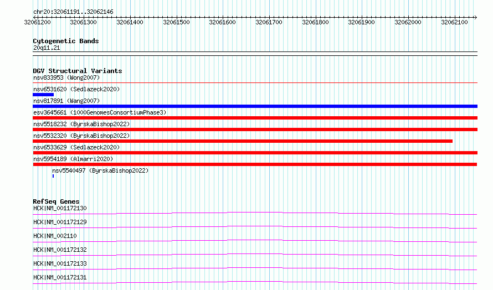The image size is (493, 290).
Task: Click the red nsv5954189 variant bar
Action: [x=255, y=164]
